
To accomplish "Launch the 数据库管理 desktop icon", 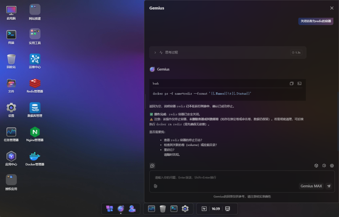I will click(x=35, y=110).
